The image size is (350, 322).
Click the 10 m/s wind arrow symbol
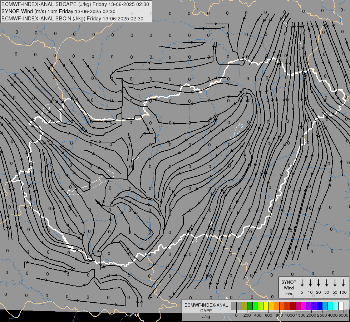coord(310,283)
